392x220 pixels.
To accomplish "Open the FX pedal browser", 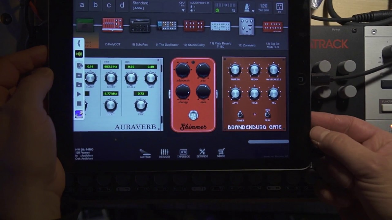I will (x=279, y=7).
